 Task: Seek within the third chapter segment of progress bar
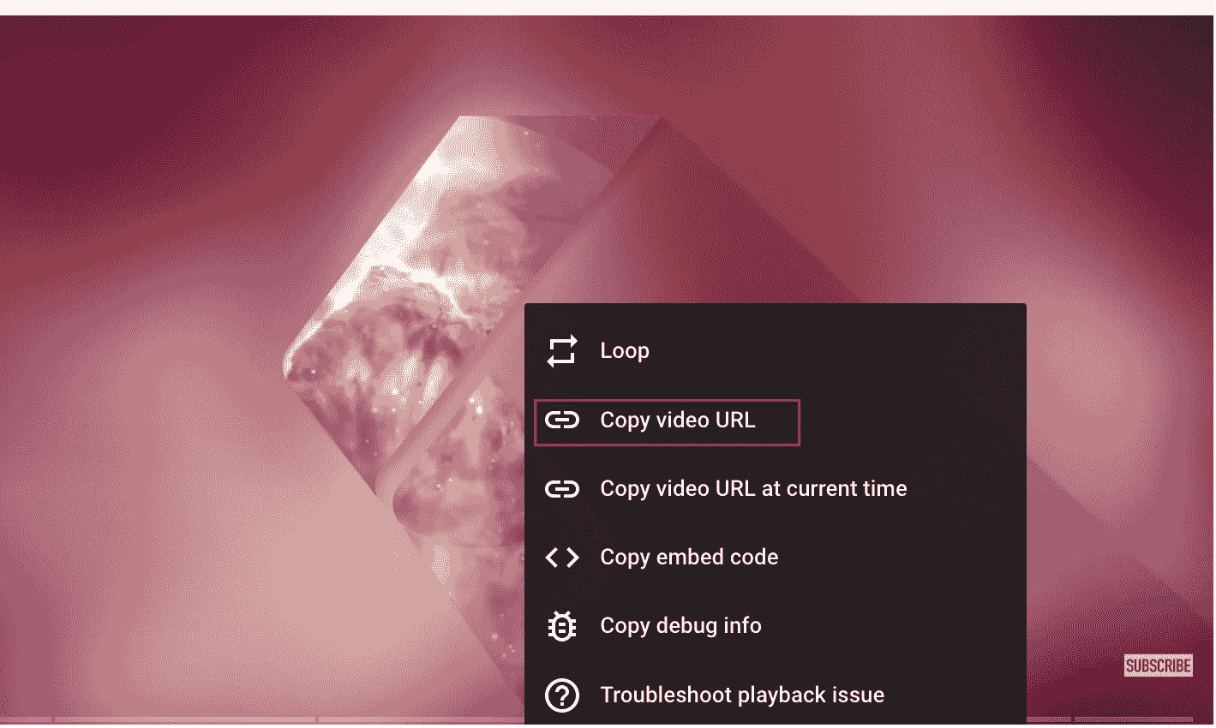[422, 720]
